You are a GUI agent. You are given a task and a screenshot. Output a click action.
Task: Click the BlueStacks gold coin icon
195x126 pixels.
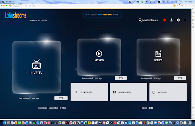click(174, 5)
